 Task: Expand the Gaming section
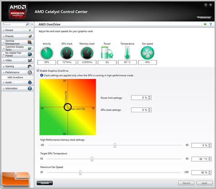4,66
